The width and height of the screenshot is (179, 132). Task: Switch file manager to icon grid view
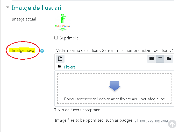click(x=152, y=59)
